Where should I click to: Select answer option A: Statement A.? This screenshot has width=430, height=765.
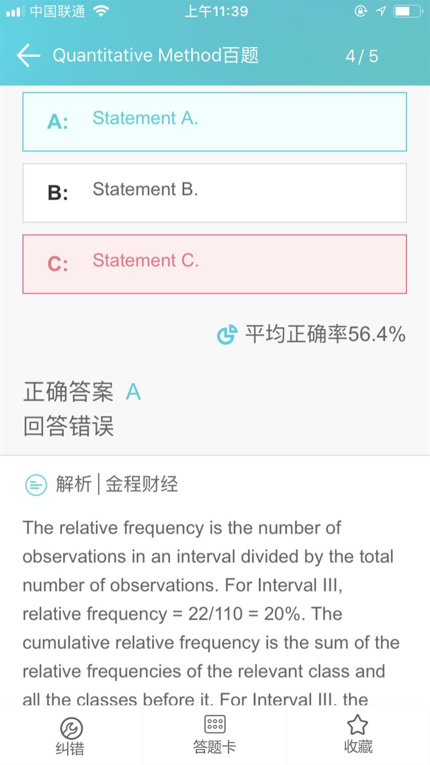214,122
